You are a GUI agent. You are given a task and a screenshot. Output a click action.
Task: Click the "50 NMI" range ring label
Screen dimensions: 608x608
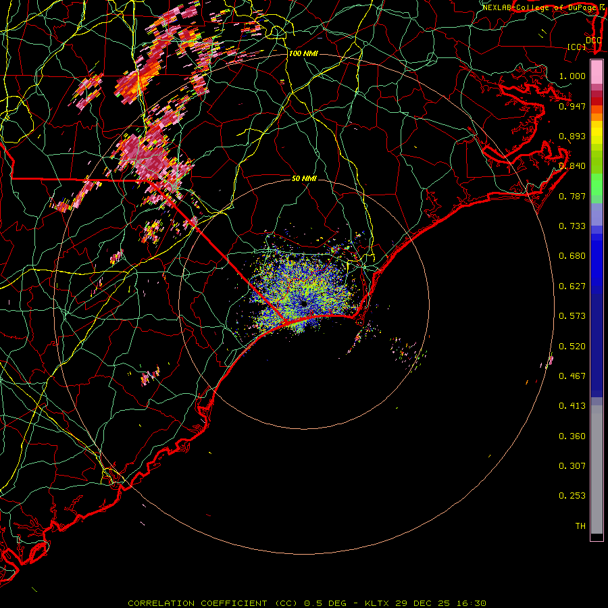pos(305,178)
